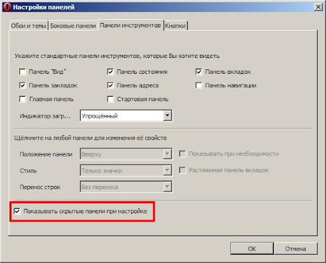
Task: Switch to the Обои и темы tab
Action: (29, 25)
